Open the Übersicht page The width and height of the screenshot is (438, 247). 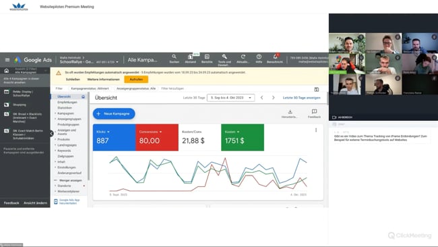point(64,97)
